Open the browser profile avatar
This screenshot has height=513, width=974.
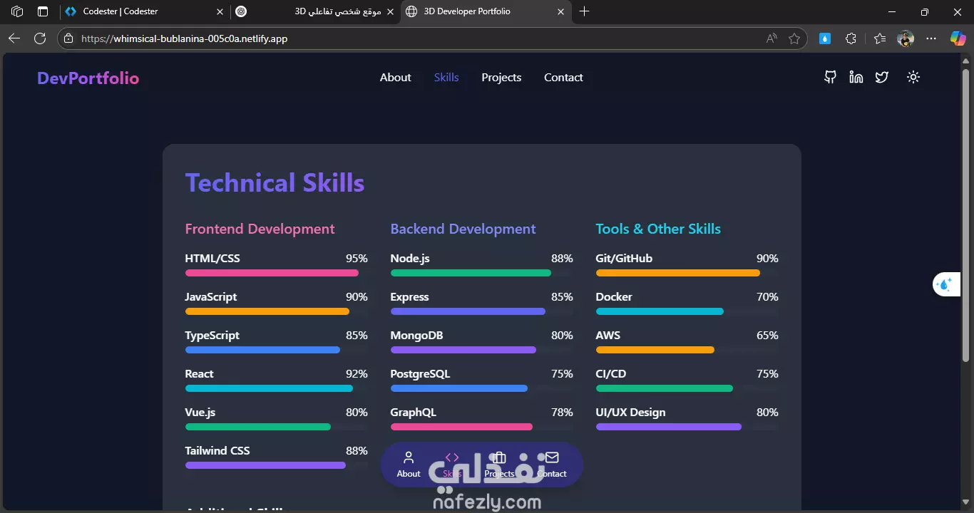[906, 38]
